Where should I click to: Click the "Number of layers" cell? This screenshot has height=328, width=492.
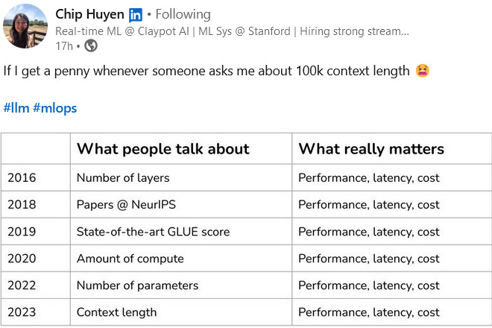pos(123,178)
